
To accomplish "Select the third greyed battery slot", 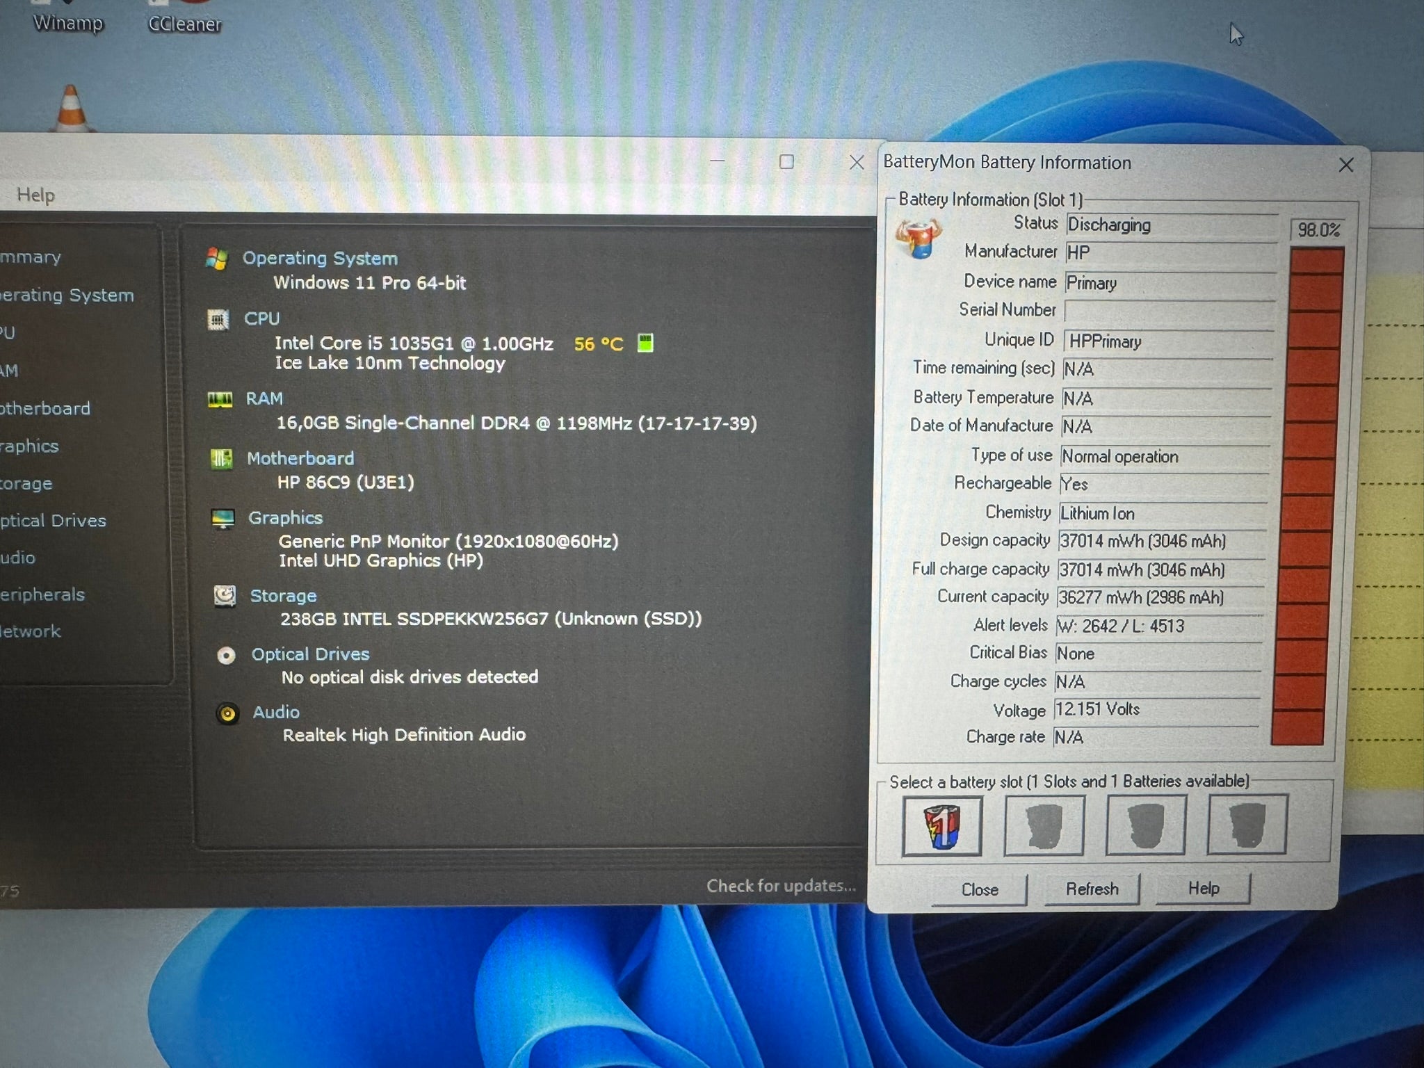I will (1146, 825).
